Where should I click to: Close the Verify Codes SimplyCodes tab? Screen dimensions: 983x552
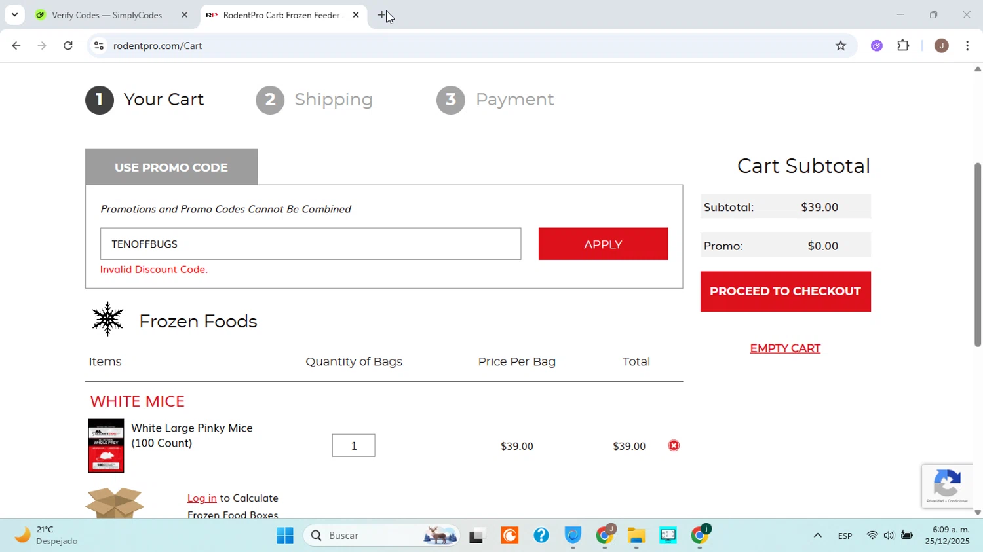click(184, 15)
